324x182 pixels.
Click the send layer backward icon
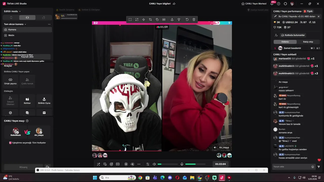coord(179,19)
